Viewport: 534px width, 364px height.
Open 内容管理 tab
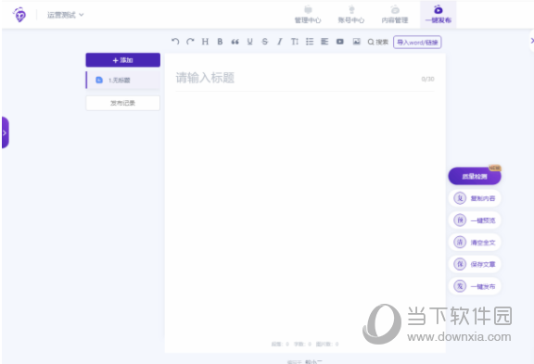click(x=395, y=15)
